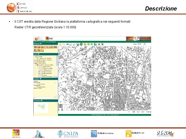Screen dimensions: 186x139
Task: Click the Regione Siciliana emblem in webGIS header
Action: point(47,39)
